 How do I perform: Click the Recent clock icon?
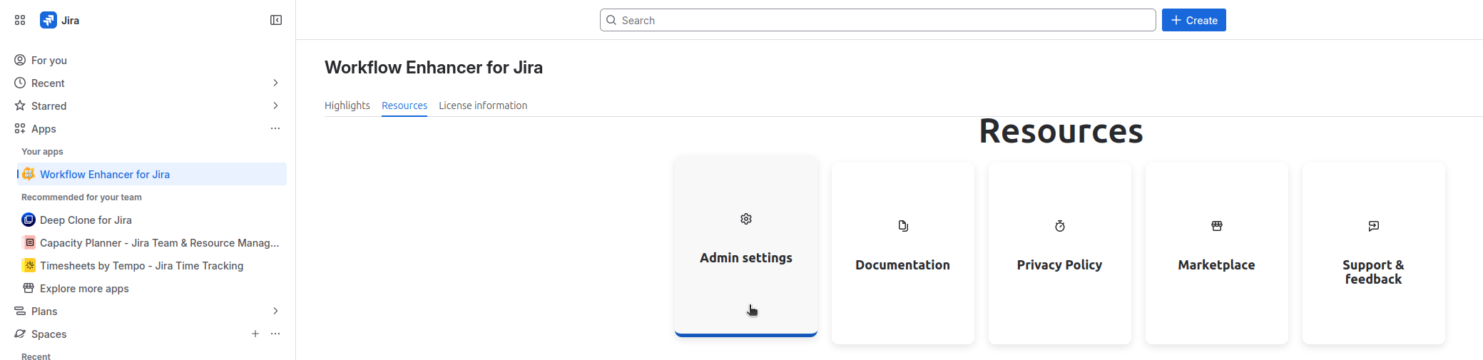click(x=20, y=83)
